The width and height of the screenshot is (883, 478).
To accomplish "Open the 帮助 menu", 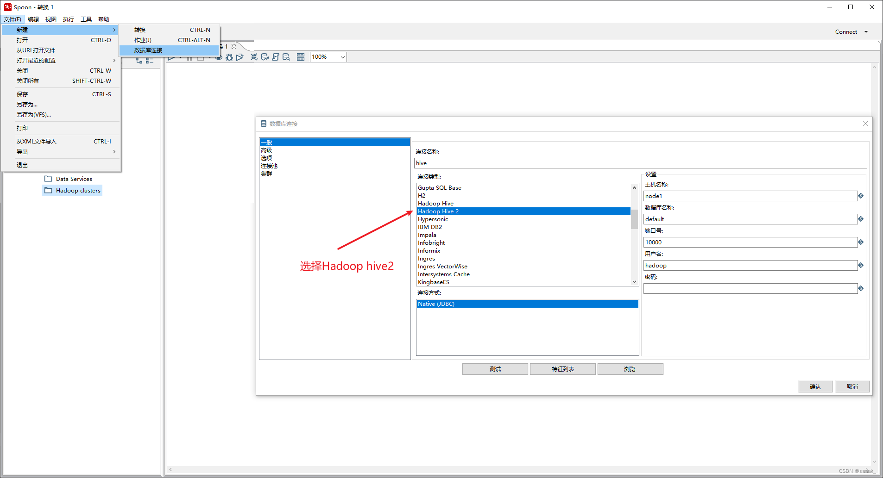I will [104, 19].
